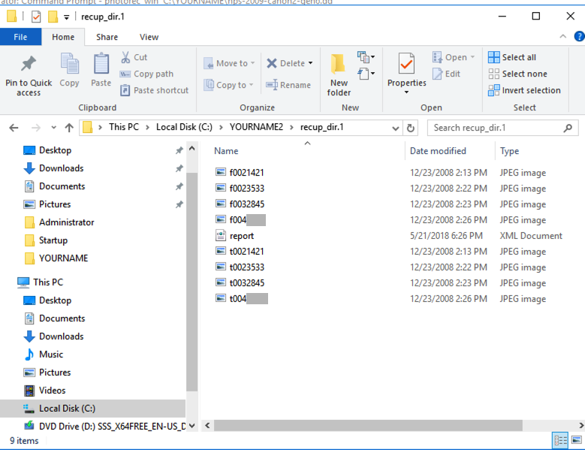This screenshot has height=450, width=585.
Task: Switch to Details view icon in status bar
Action: (x=560, y=441)
